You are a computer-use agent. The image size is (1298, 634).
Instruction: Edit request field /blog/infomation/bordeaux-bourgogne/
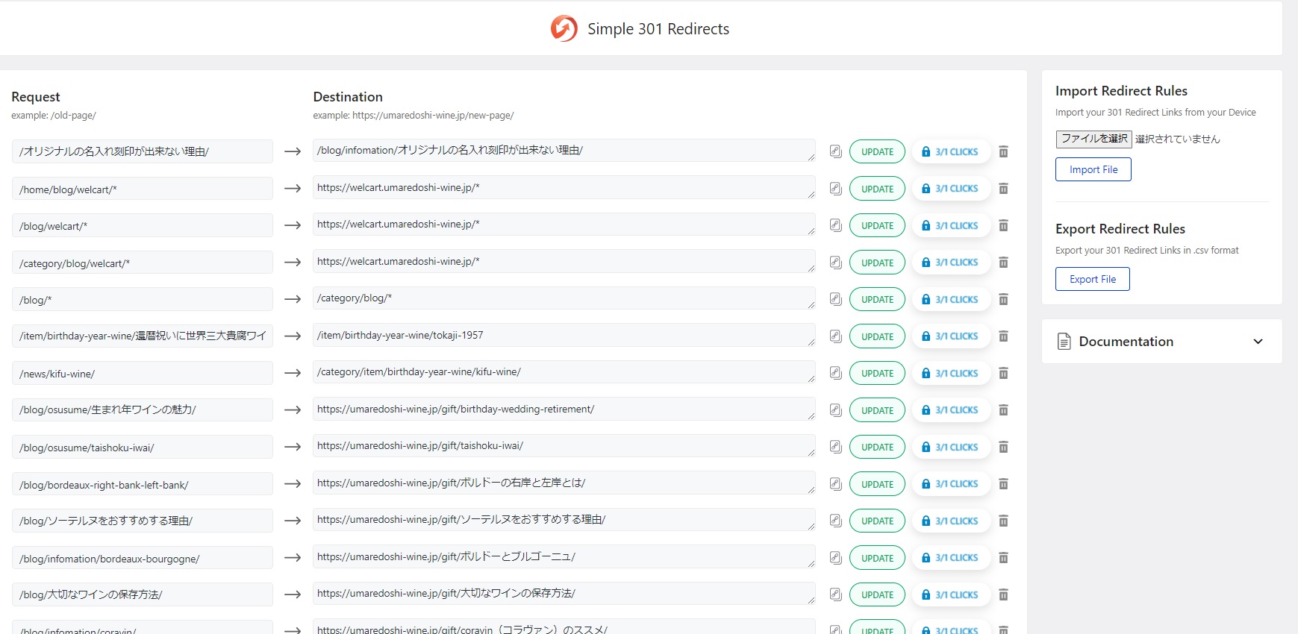[x=143, y=558]
